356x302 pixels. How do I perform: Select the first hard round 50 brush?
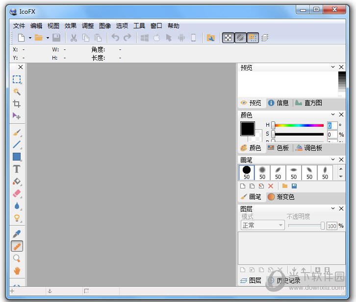(x=247, y=173)
